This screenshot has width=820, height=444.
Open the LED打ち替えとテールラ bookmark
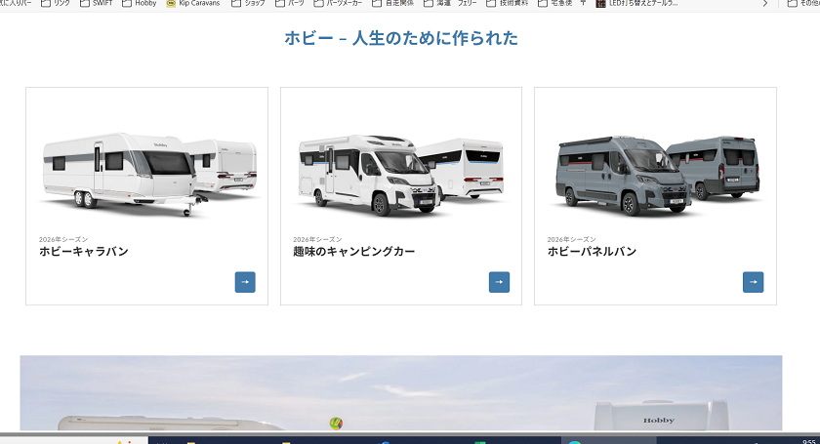click(636, 3)
